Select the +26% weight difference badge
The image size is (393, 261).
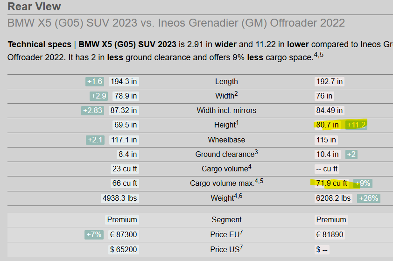[x=368, y=198]
